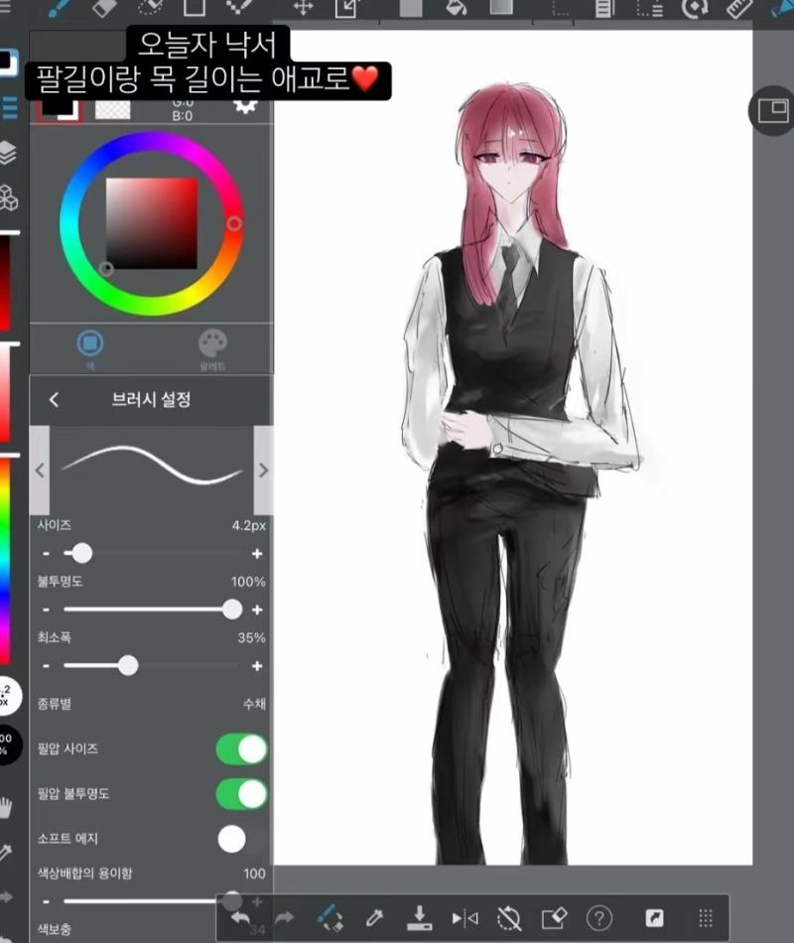Decrease 사이즈 with minus button
The image size is (794, 943).
click(x=47, y=553)
